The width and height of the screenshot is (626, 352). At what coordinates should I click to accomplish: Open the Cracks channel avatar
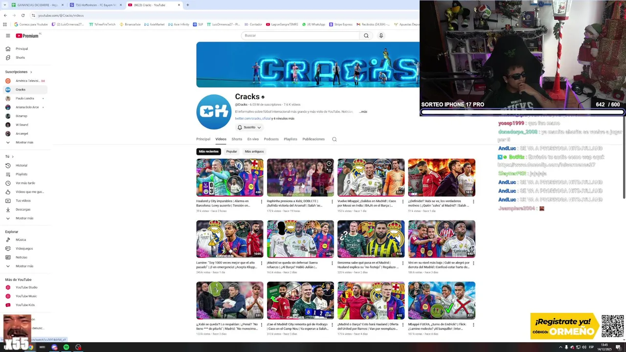coord(214,111)
